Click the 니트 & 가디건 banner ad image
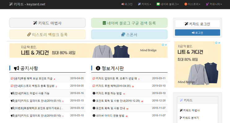Screen dimensions: 230x123 tap(88, 51)
